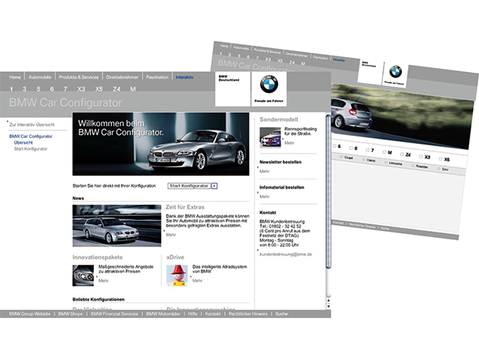
Task: Click the kundenbetreuung@bmw.de email link
Action: (285, 254)
